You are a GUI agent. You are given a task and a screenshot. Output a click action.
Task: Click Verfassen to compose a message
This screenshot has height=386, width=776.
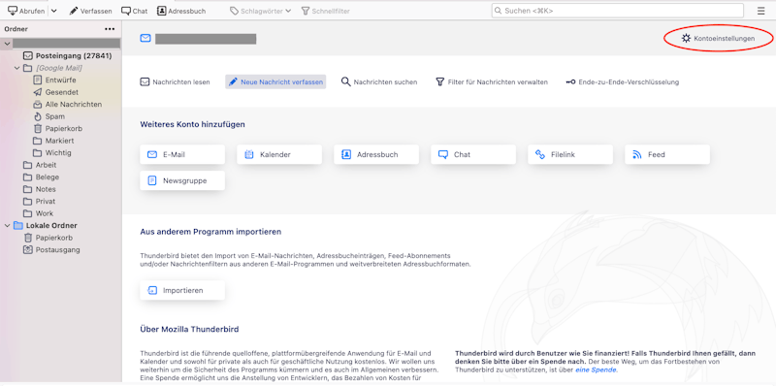click(x=90, y=11)
